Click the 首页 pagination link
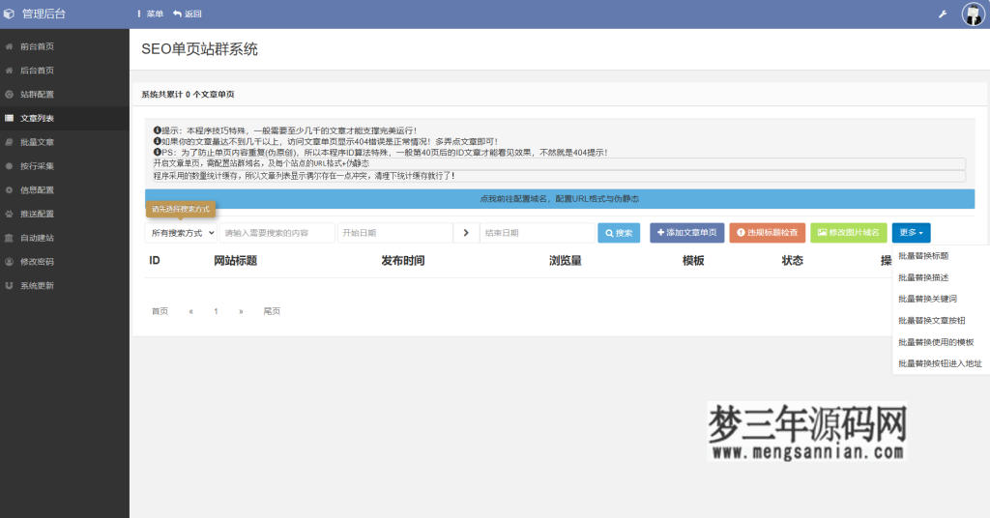 coord(160,311)
